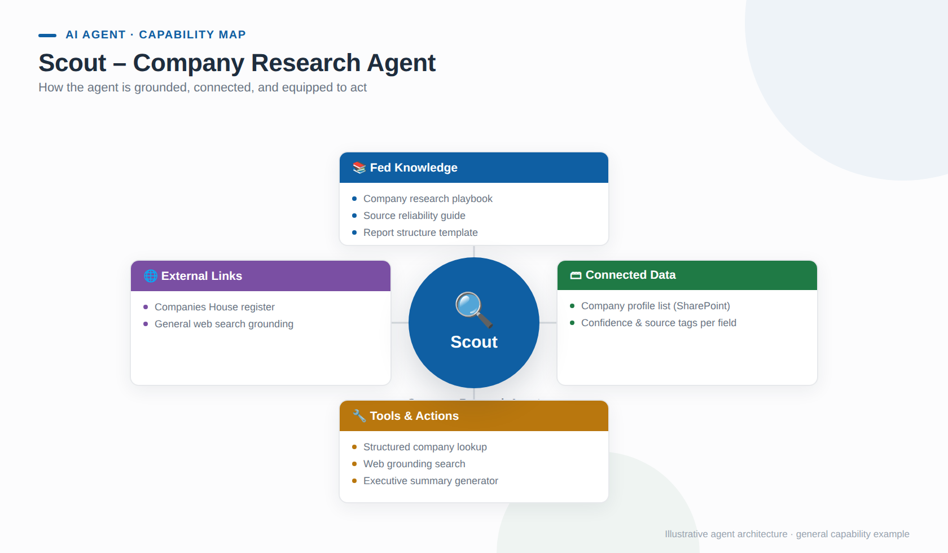Click the subtitle 'How the agent is grounded'

click(x=203, y=87)
